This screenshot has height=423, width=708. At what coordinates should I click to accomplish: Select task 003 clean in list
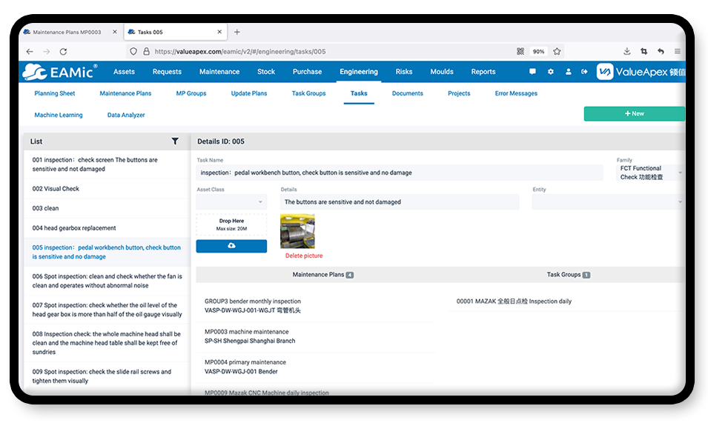coord(107,208)
